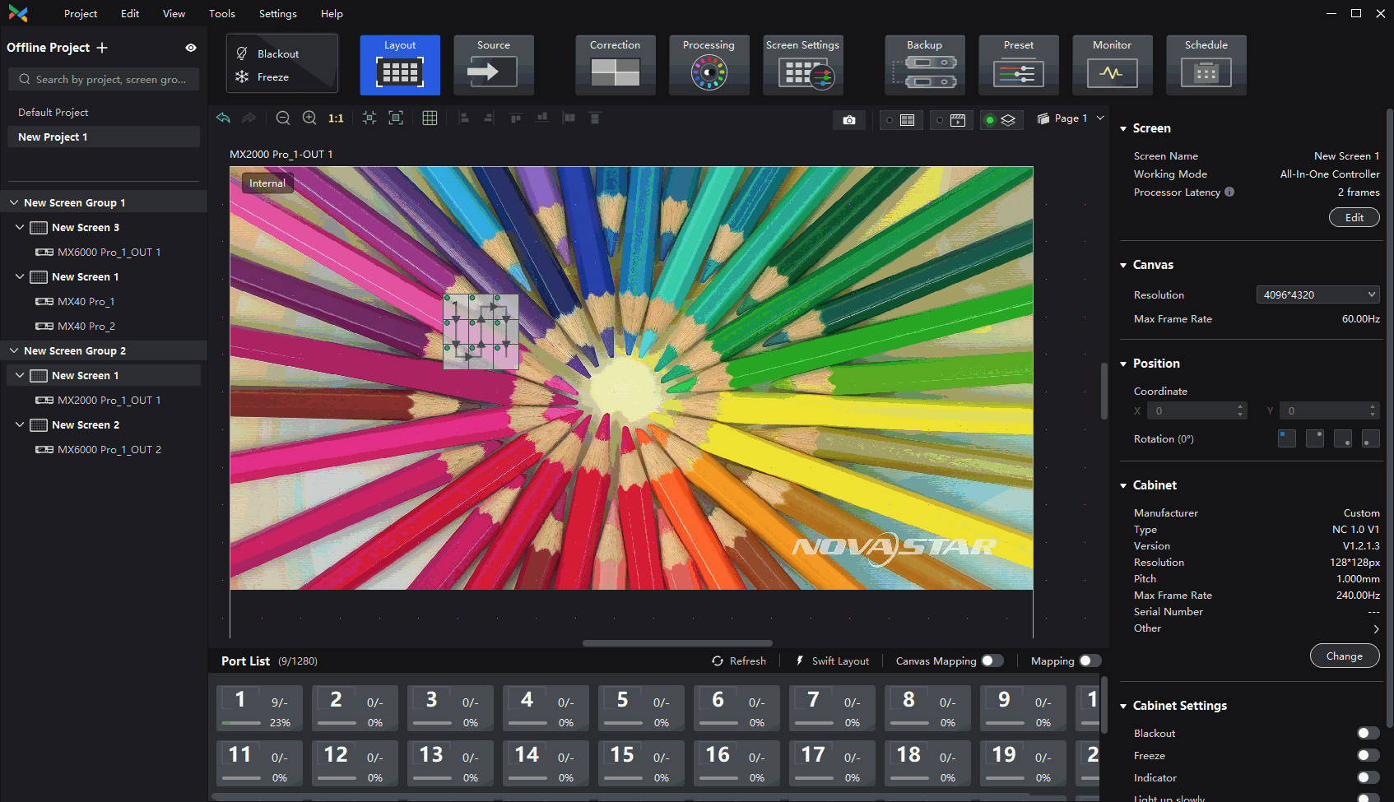Collapse the Screen properties section

[1123, 128]
